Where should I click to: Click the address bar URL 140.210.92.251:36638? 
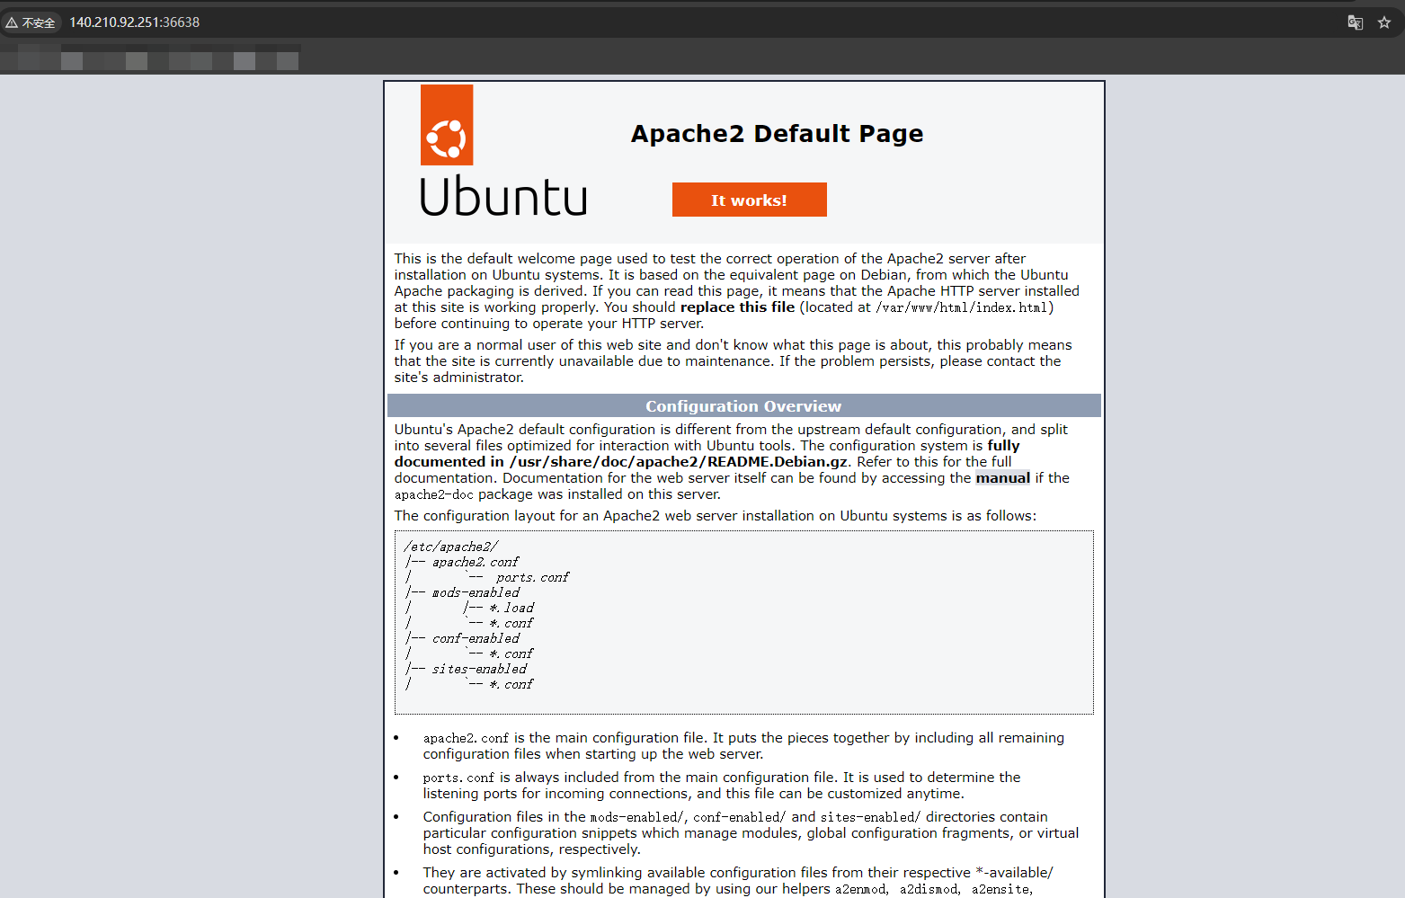(135, 22)
